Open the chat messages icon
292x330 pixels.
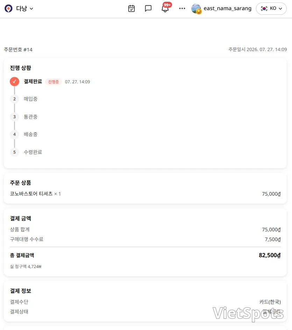[x=148, y=8]
